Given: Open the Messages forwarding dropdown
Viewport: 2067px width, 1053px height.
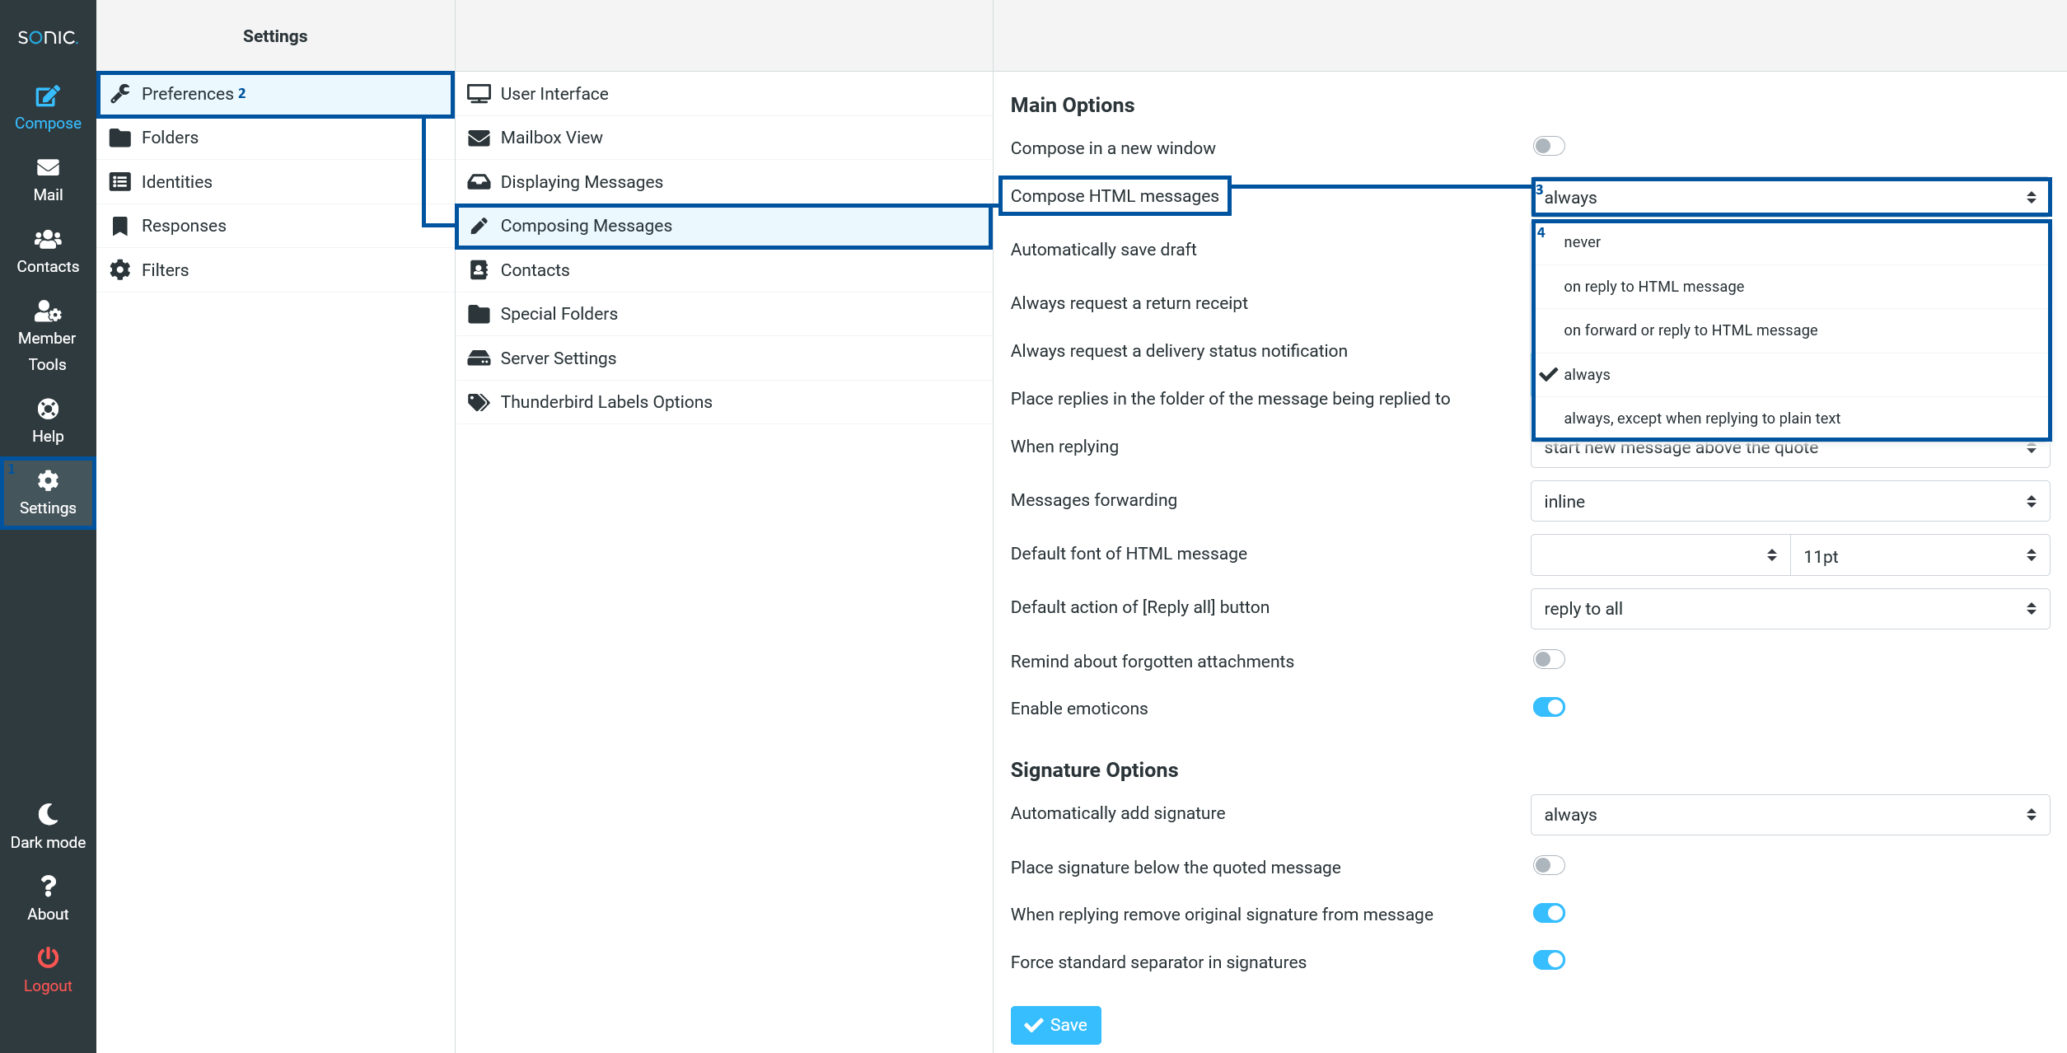Looking at the screenshot, I should (x=1790, y=502).
